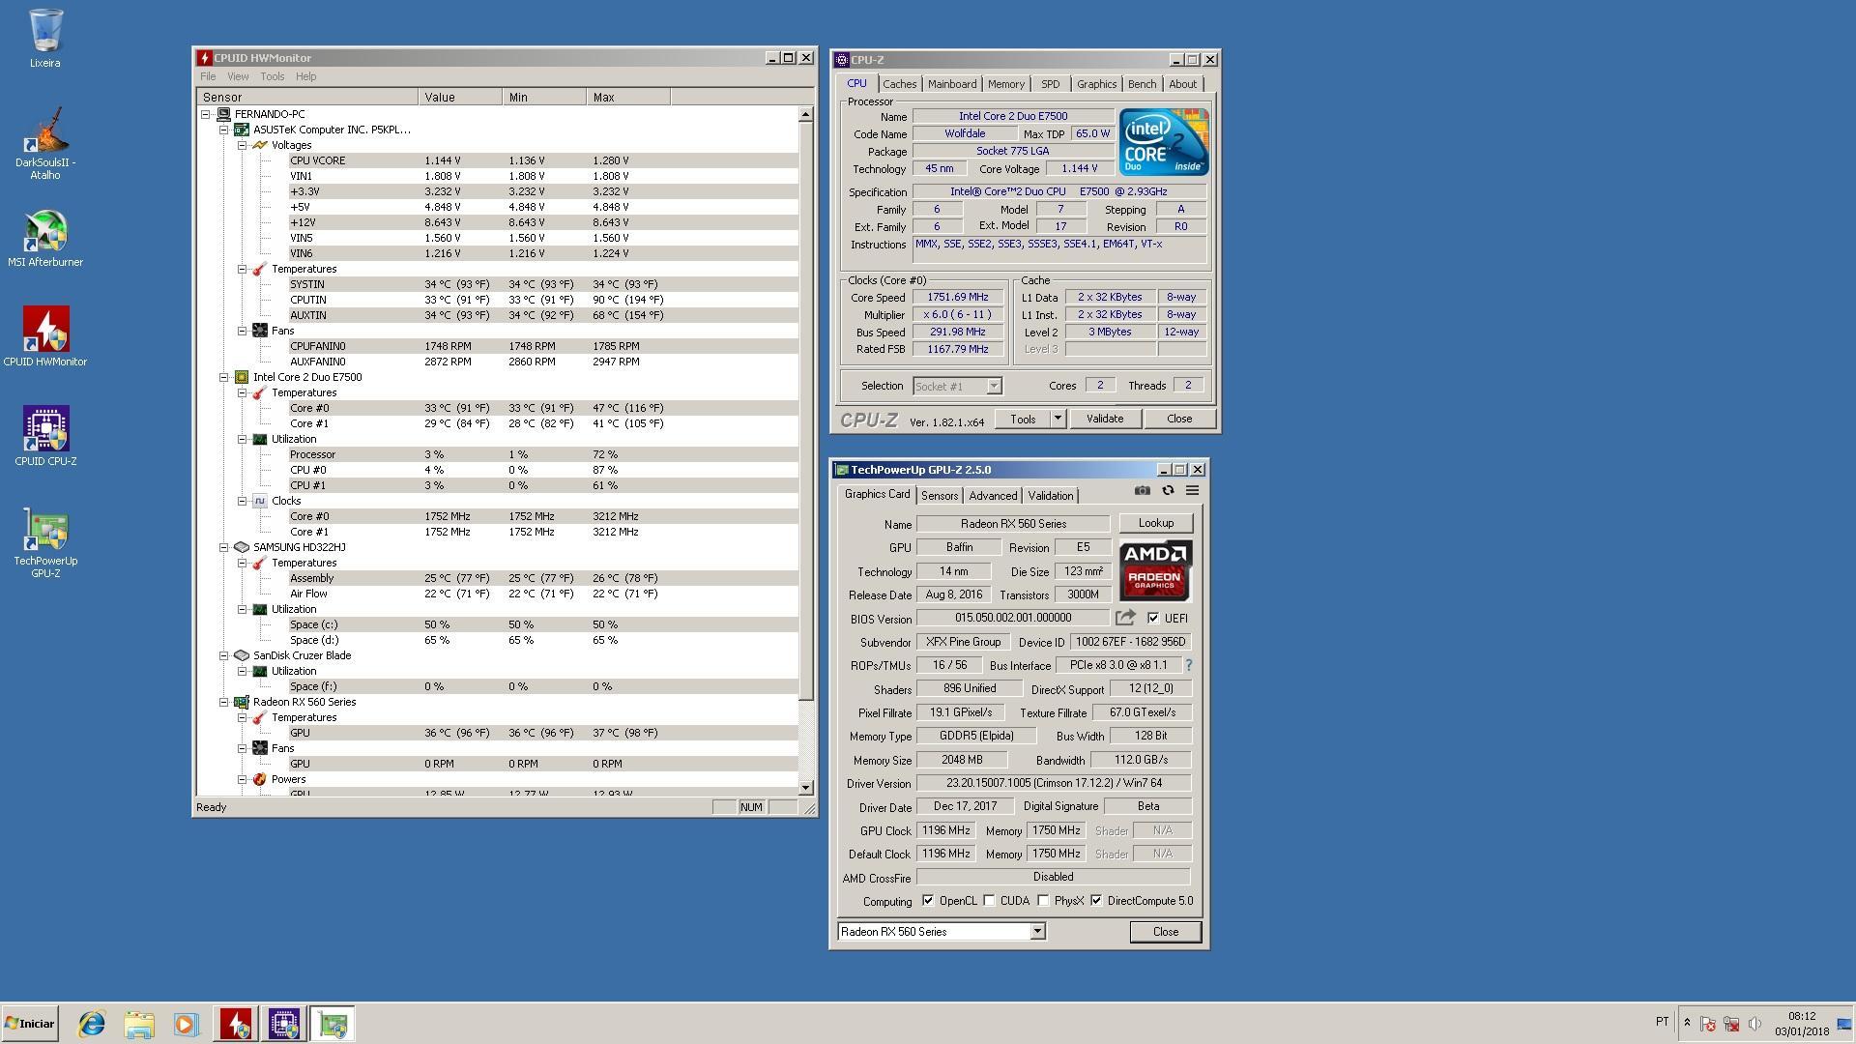The image size is (1856, 1044).
Task: Open the GPU selection dropdown in GPU-Z
Action: point(1037,932)
